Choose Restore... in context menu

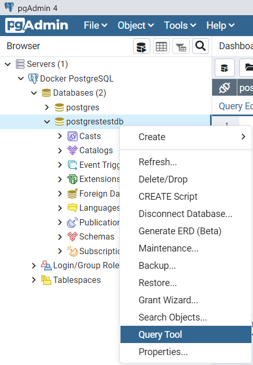pos(186,282)
